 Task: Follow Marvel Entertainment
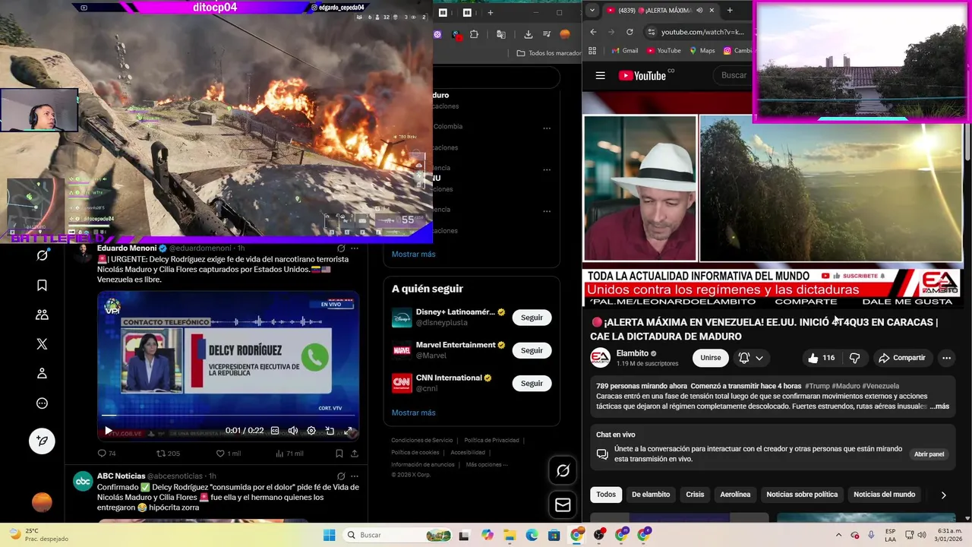click(x=532, y=350)
